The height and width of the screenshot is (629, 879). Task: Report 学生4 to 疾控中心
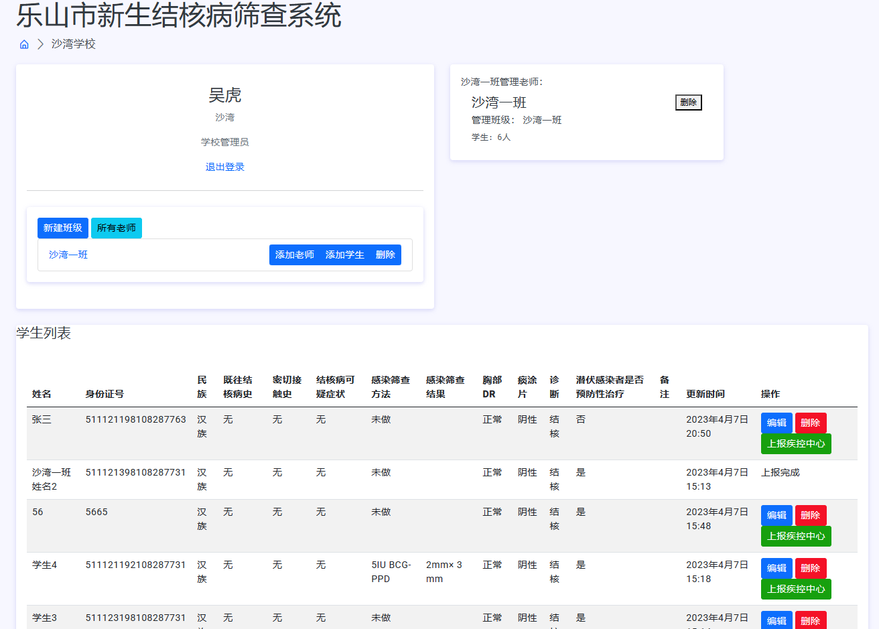point(796,589)
